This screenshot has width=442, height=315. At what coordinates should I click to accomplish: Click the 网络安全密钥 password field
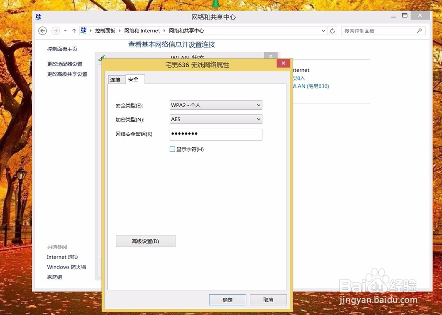(216, 134)
